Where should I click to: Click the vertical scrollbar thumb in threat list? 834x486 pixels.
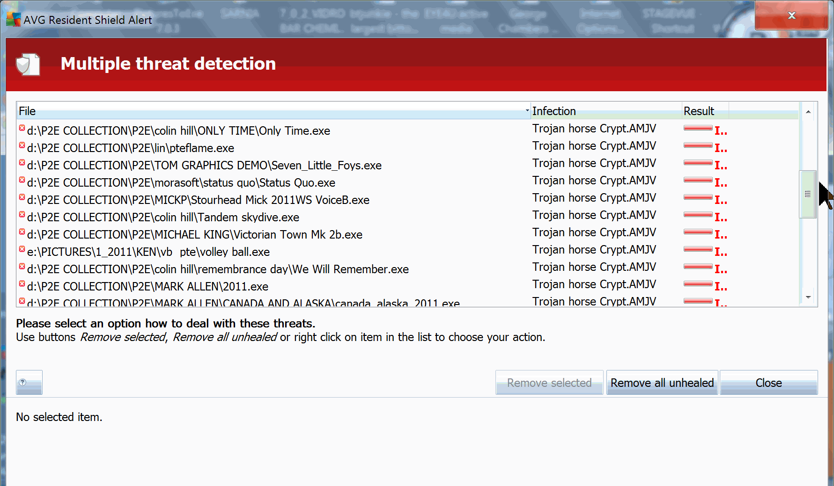click(x=807, y=194)
